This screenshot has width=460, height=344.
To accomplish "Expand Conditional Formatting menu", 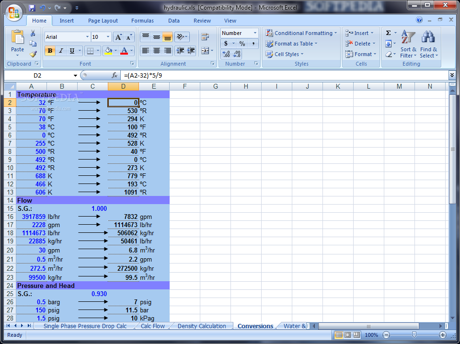I will 301,33.
